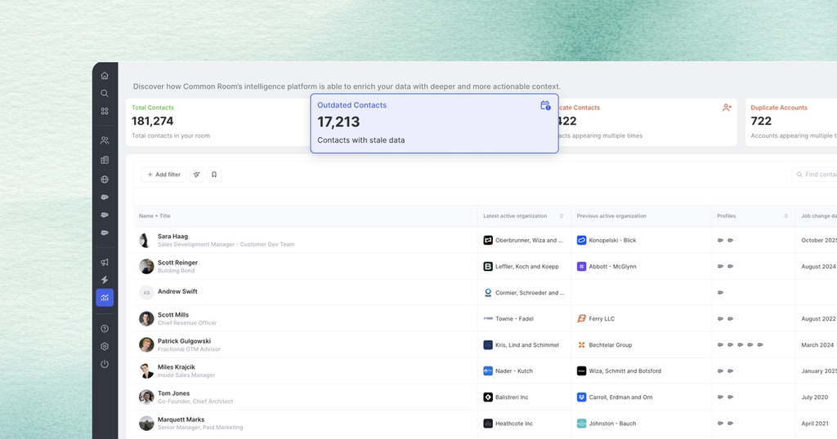Open the lightning bolt sidebar icon
This screenshot has height=439, width=837.
click(105, 280)
